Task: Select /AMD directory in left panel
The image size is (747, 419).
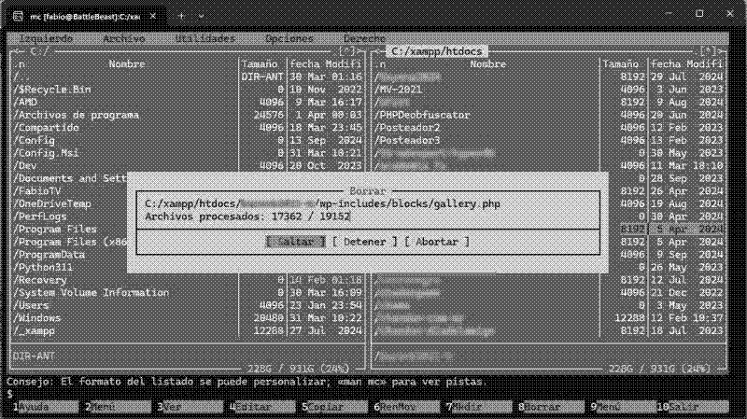Action: point(25,102)
